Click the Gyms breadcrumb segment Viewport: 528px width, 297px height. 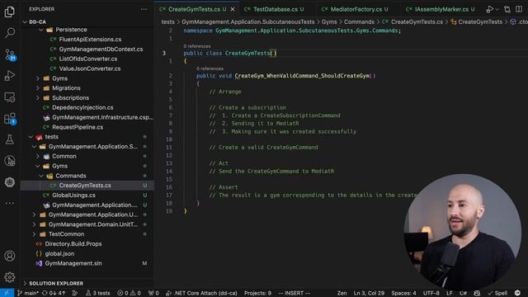click(x=329, y=22)
